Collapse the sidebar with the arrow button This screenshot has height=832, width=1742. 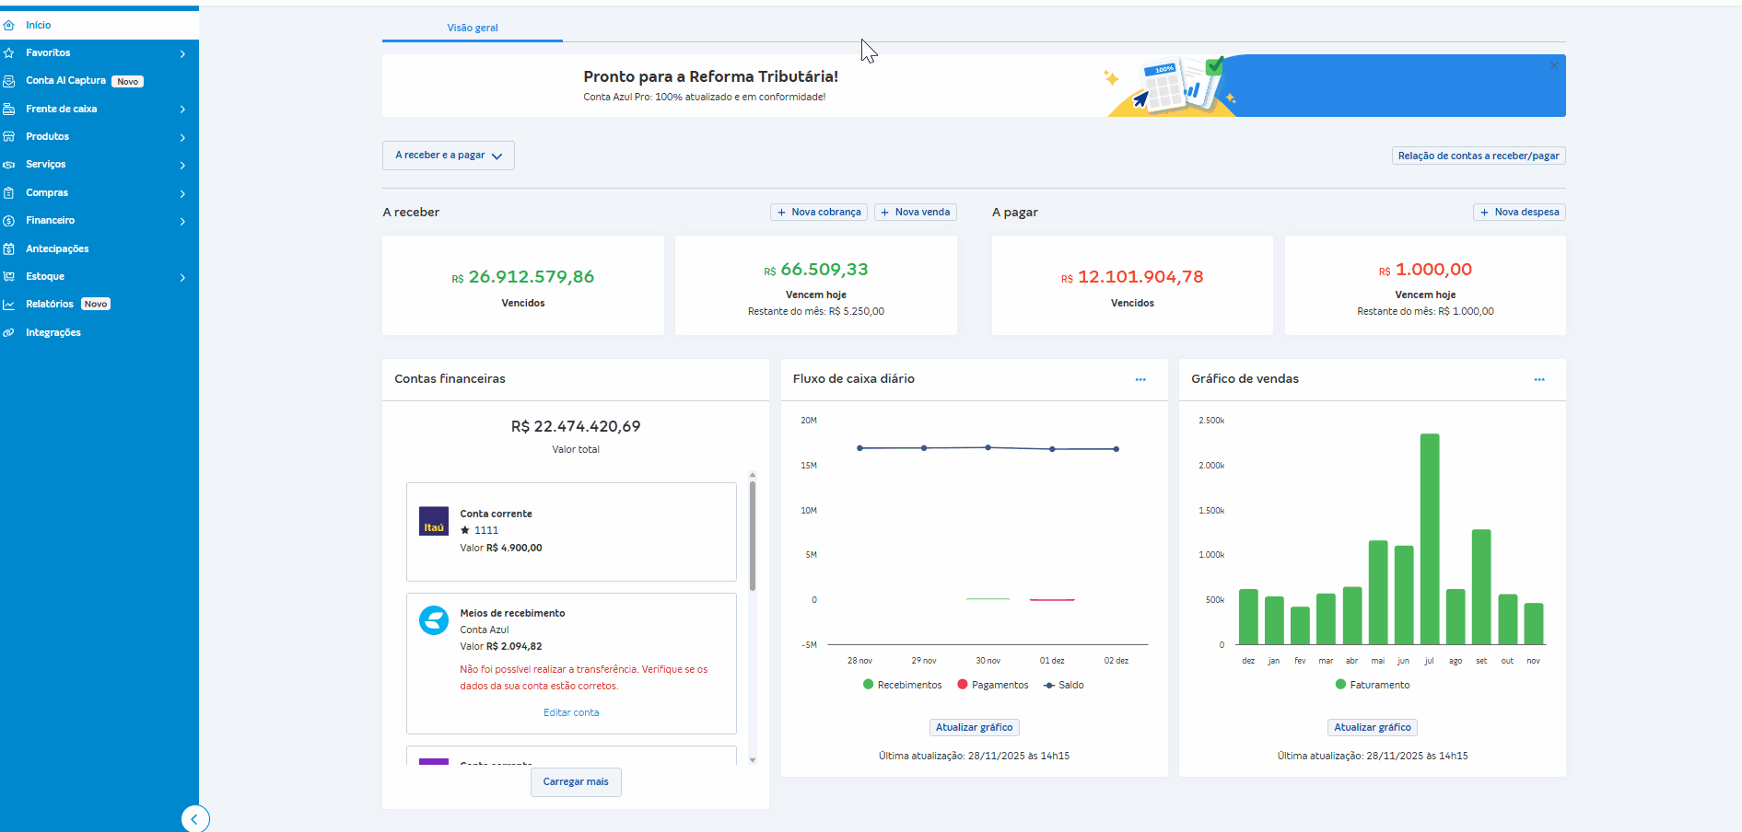tap(194, 818)
